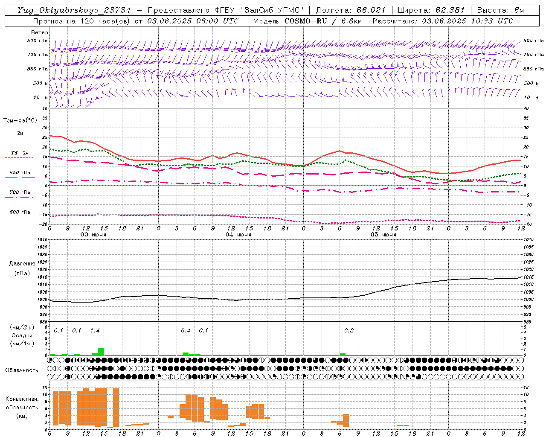
Task: Click the solid red line swatch under 2м
Action: pos(20,138)
